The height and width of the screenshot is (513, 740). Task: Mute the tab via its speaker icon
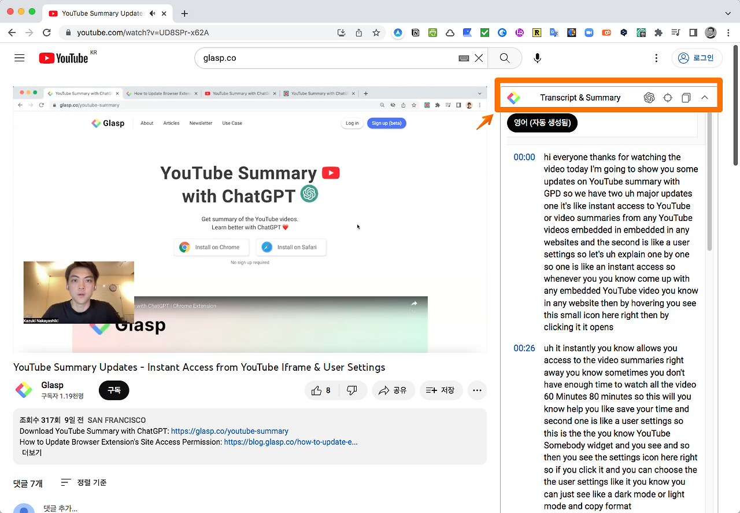click(153, 13)
